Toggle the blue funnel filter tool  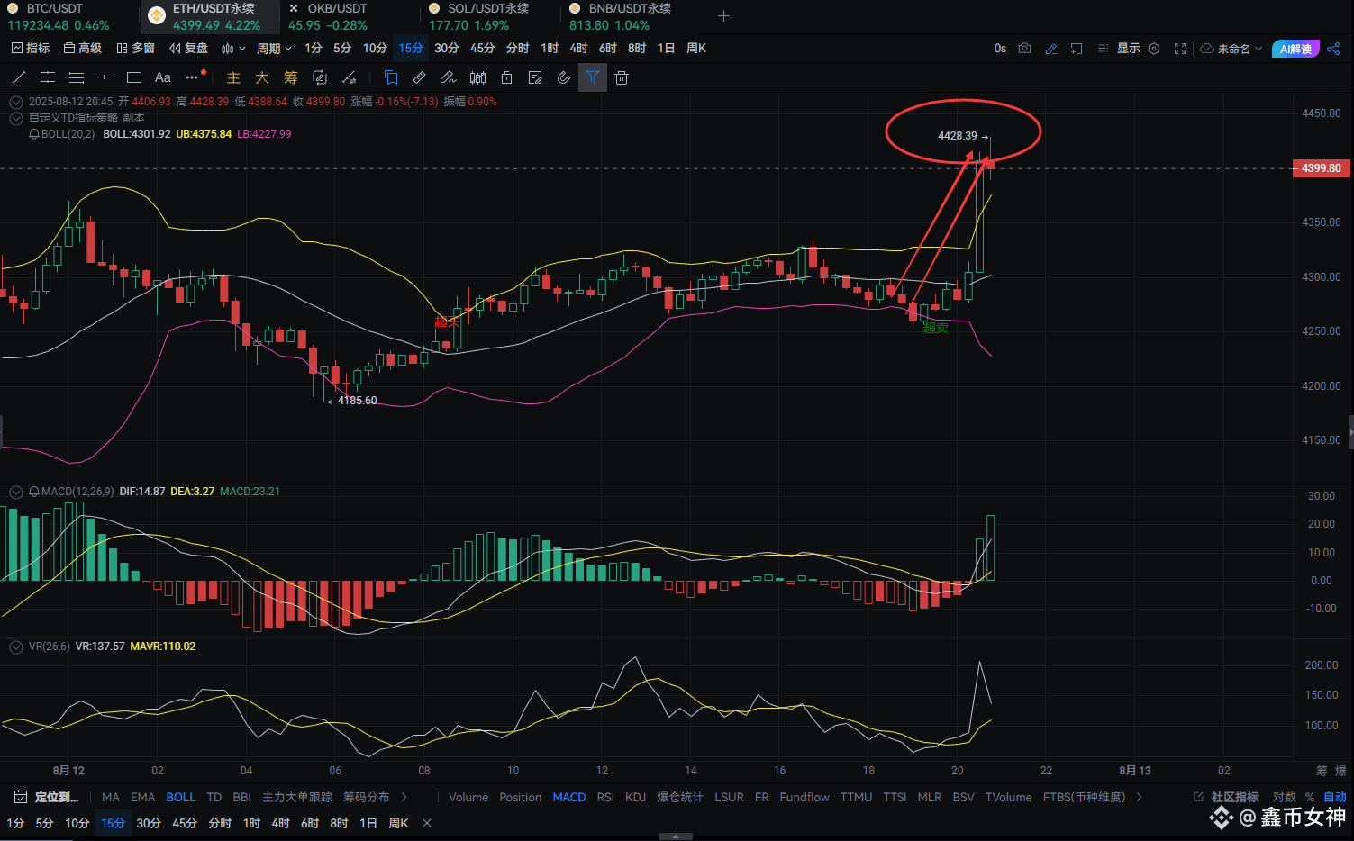[x=593, y=77]
